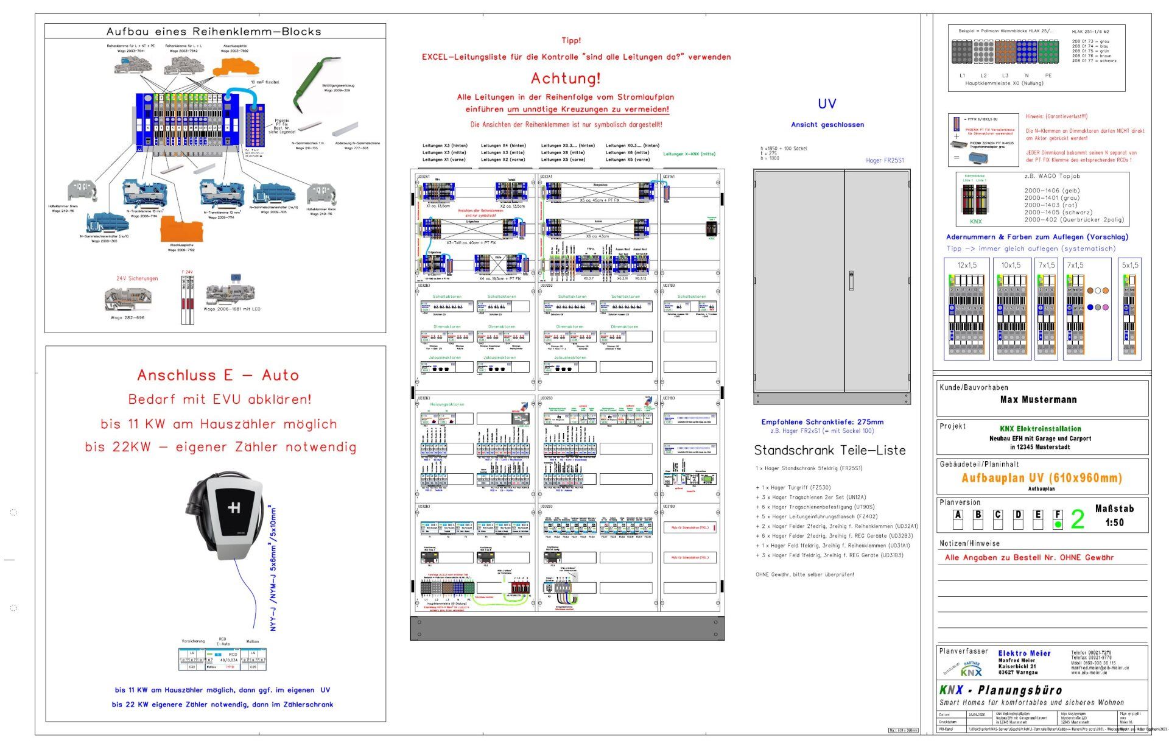Click the www.eib-meier.de website text
The image size is (1169, 743).
click(1089, 673)
